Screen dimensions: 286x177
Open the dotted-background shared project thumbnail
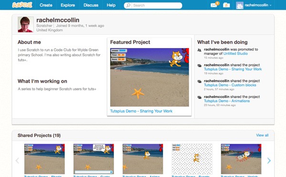tap(192, 159)
